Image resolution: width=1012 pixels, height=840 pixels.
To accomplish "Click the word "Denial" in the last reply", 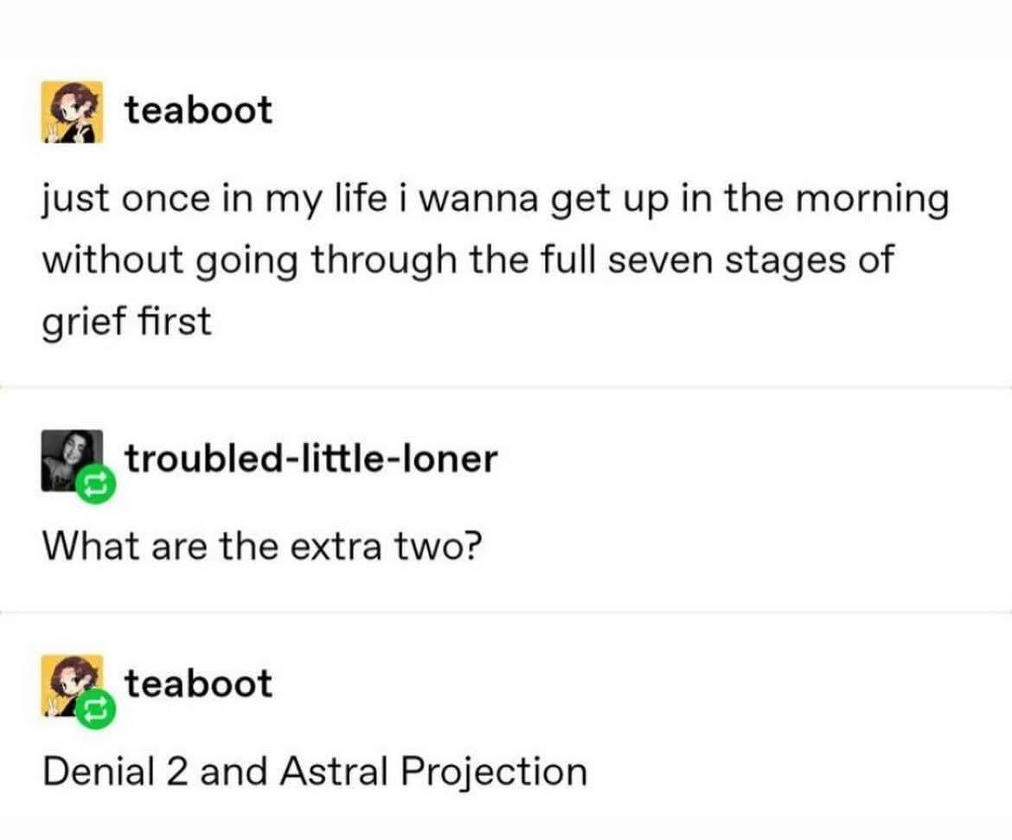I will click(98, 771).
